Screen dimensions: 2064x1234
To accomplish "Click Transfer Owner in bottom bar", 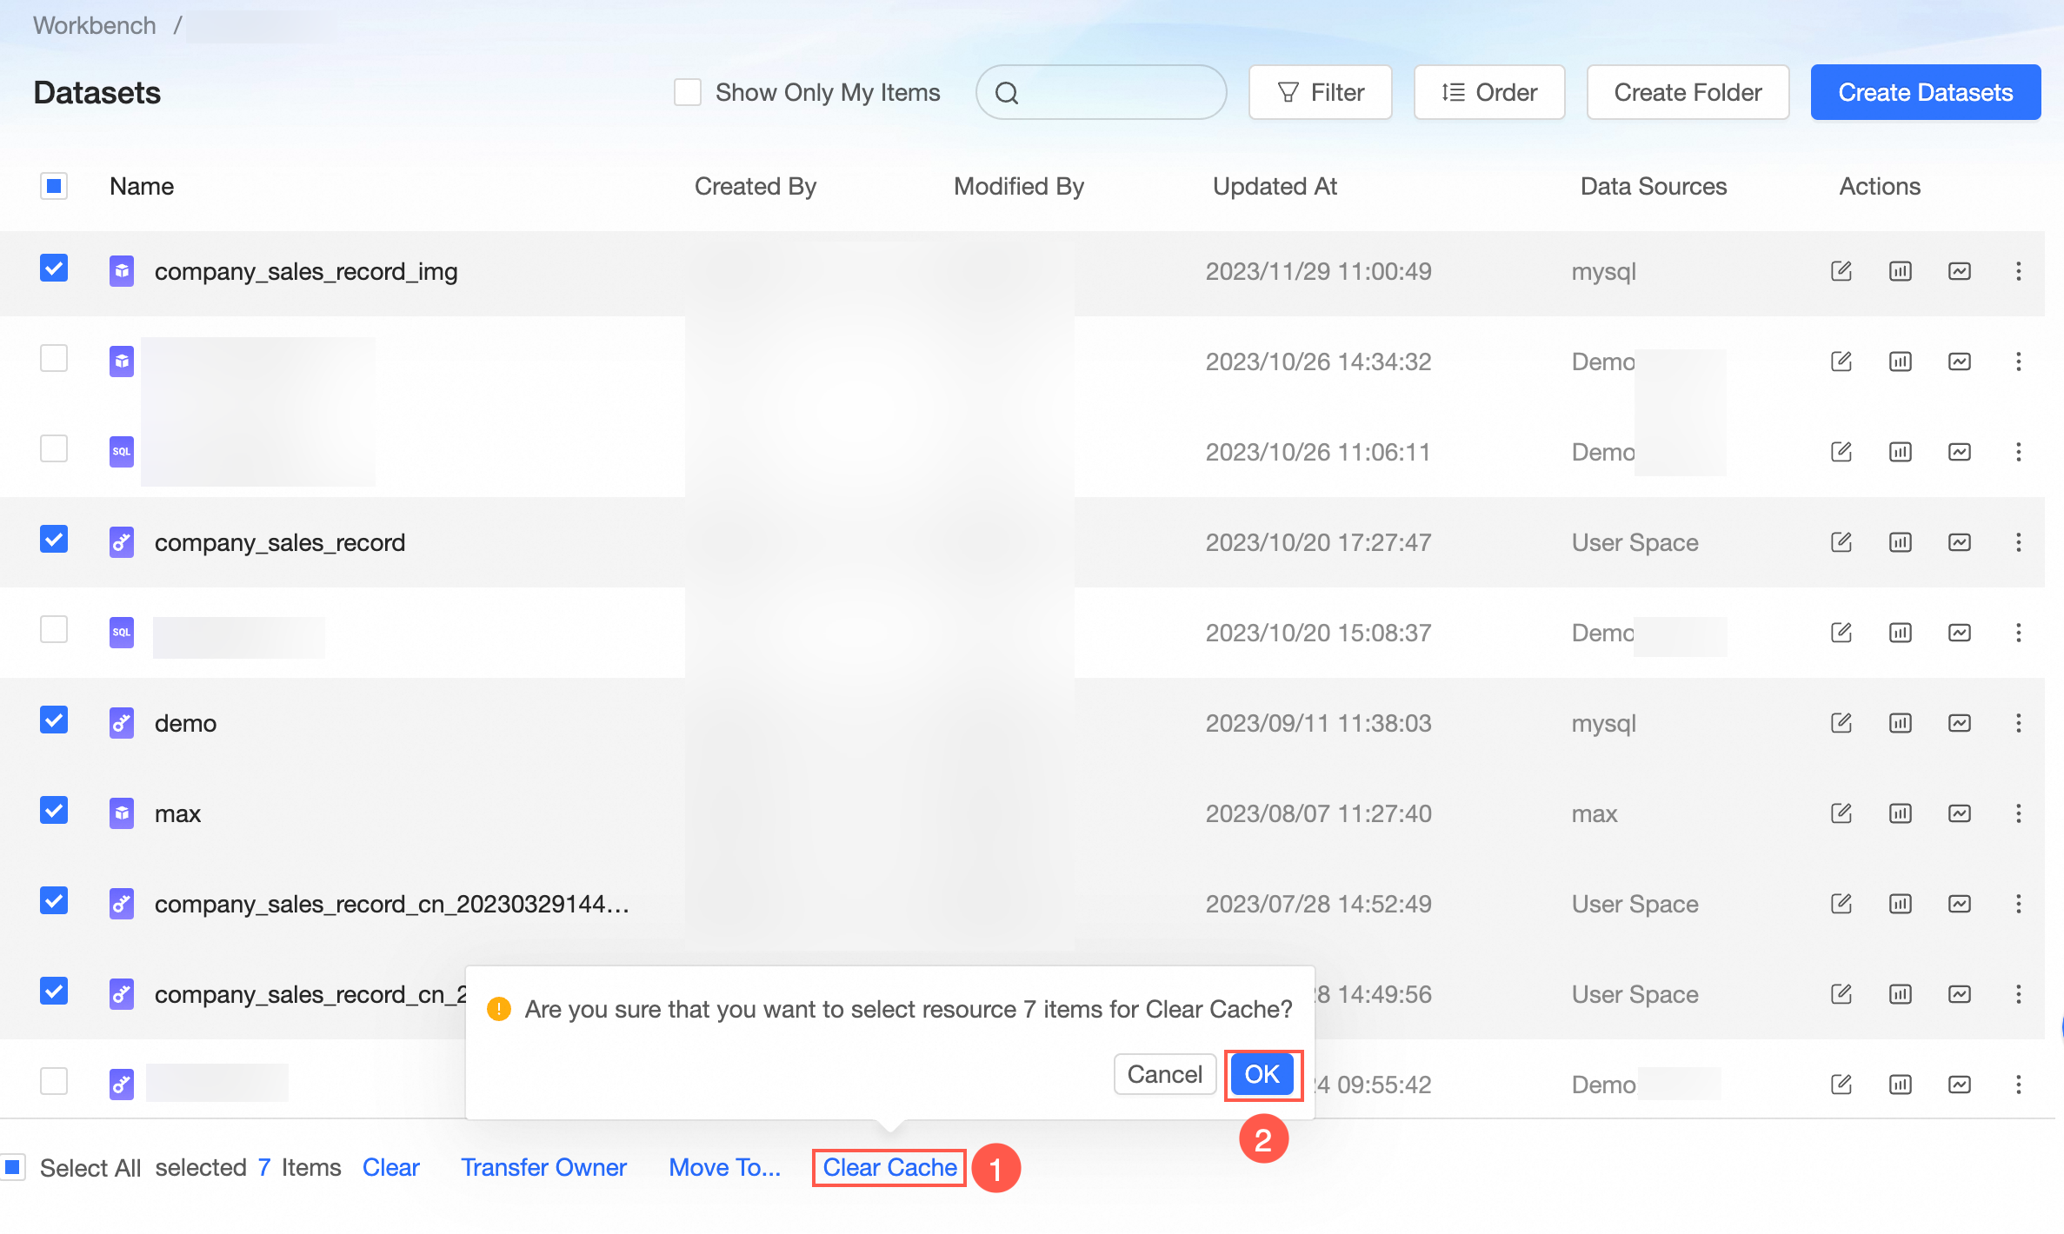I will (x=543, y=1167).
